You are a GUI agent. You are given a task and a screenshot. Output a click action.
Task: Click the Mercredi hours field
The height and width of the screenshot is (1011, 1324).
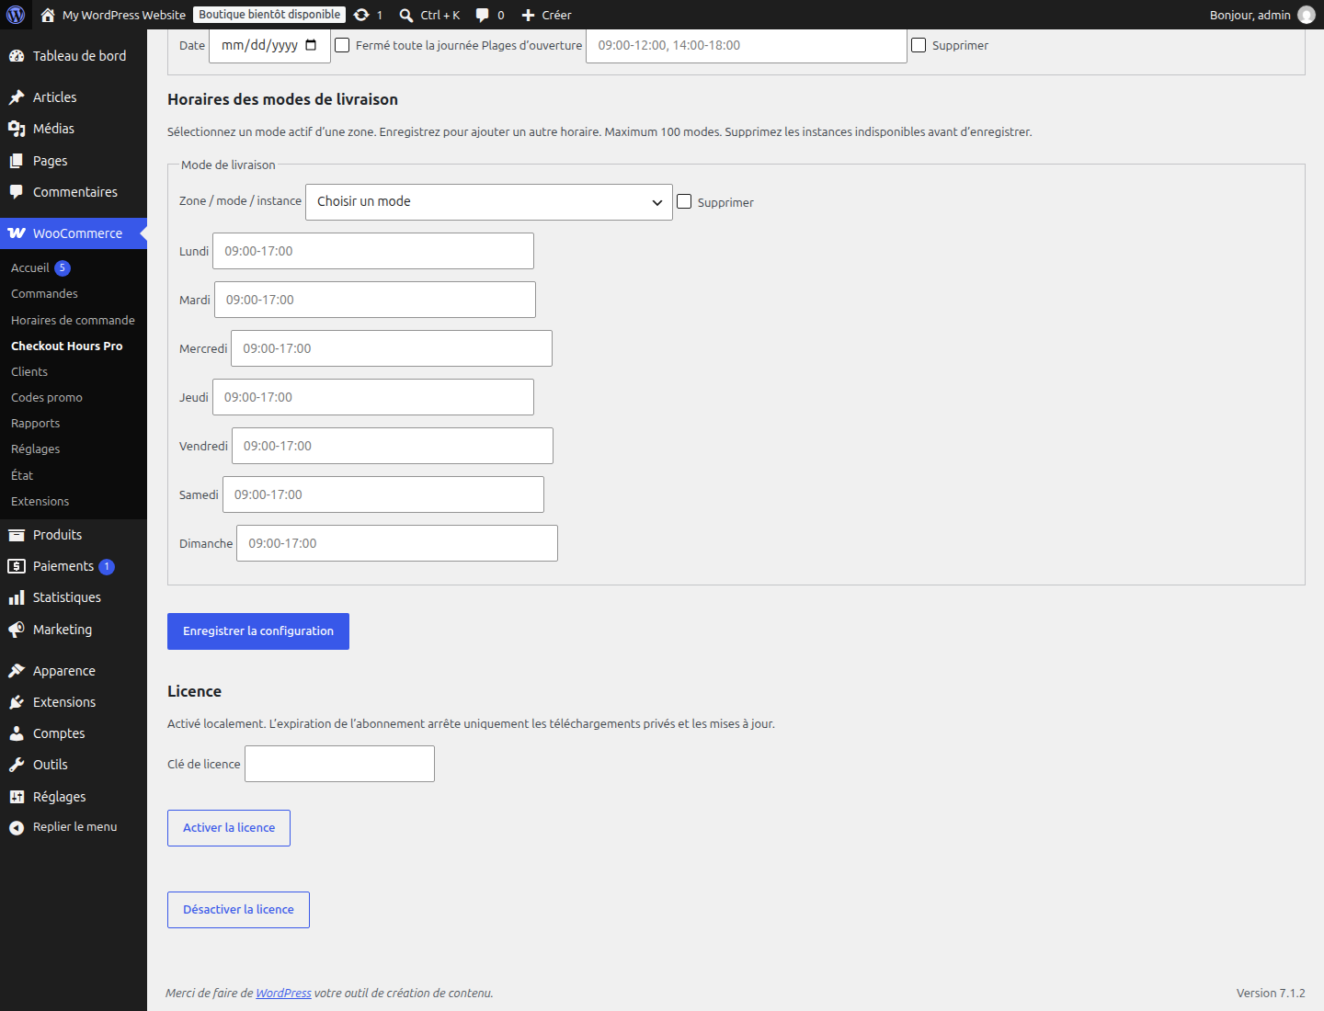tap(392, 348)
